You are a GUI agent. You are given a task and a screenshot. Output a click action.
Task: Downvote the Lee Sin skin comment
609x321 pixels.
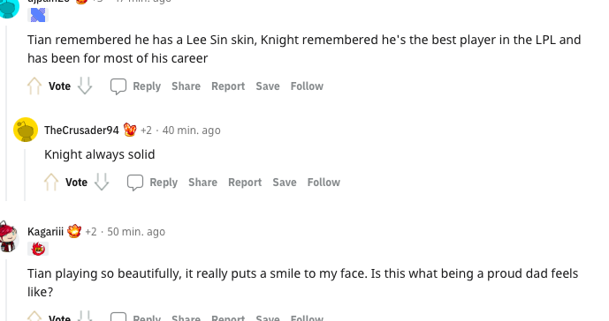point(85,86)
